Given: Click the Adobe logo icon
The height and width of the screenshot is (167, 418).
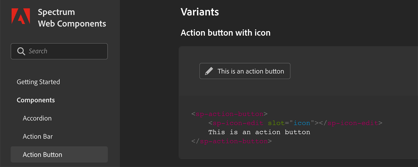Looking at the screenshot, I should point(21,16).
